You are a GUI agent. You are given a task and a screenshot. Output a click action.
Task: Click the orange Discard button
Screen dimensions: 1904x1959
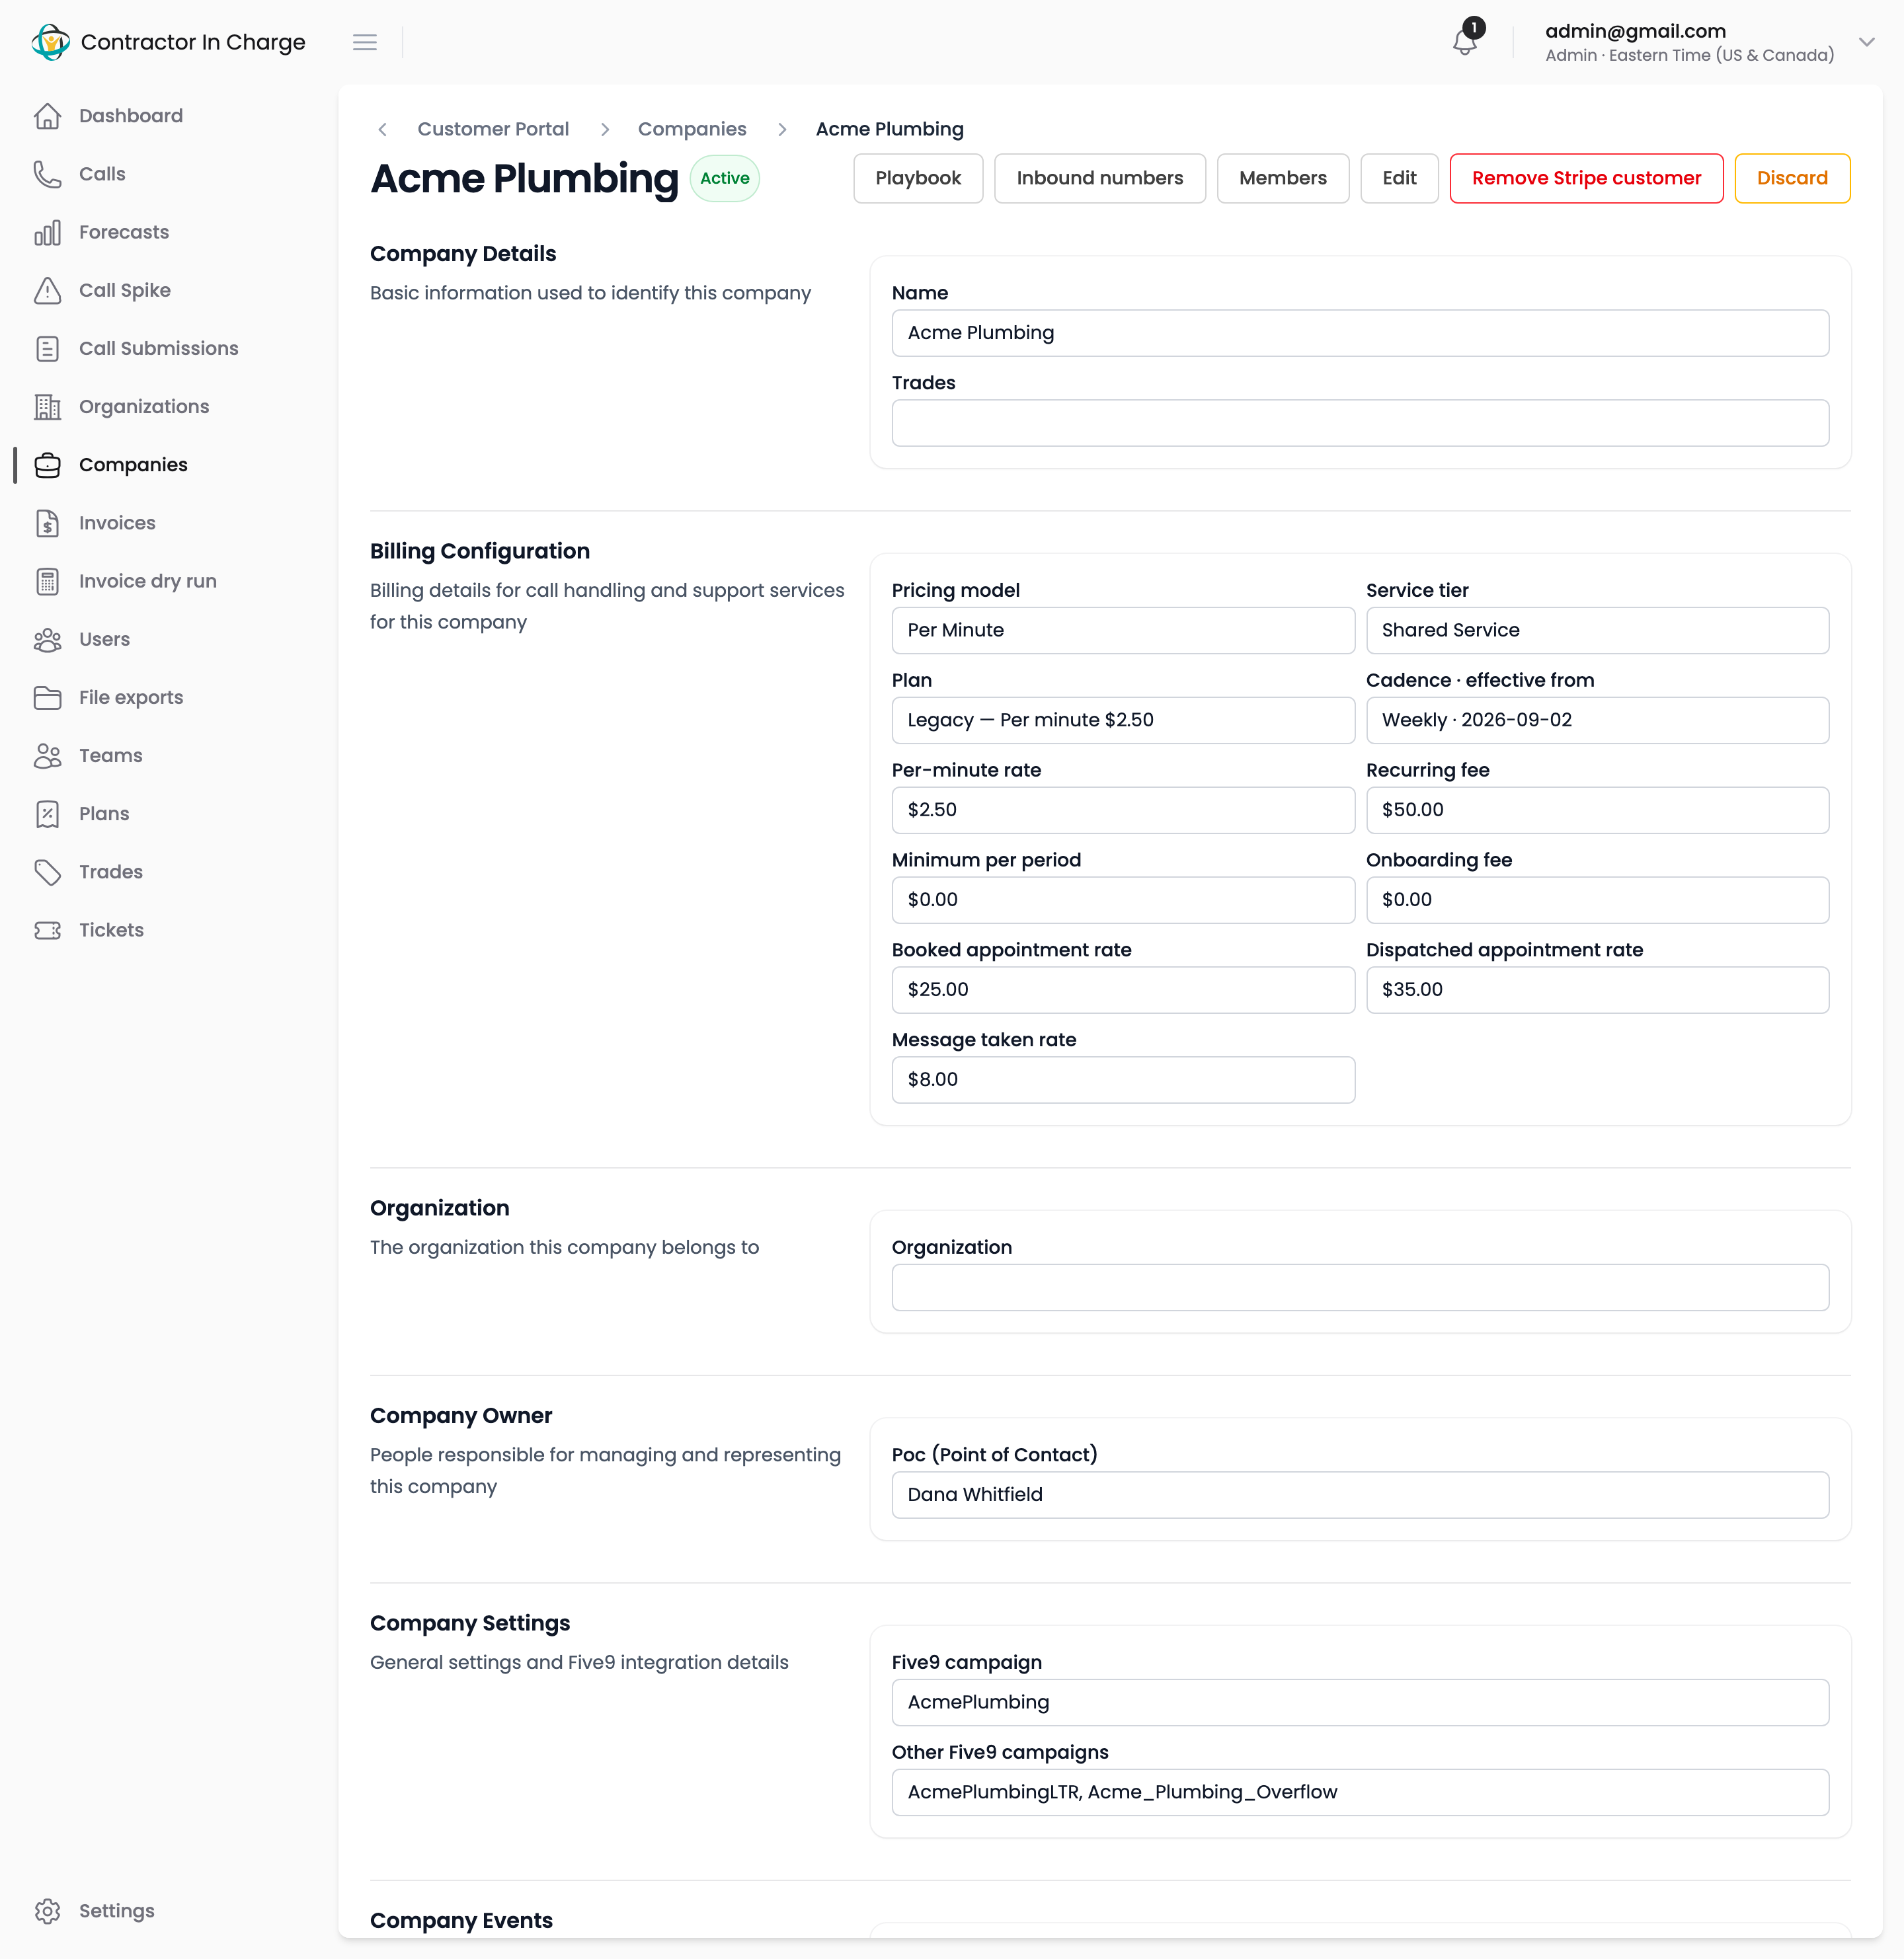[x=1792, y=178]
